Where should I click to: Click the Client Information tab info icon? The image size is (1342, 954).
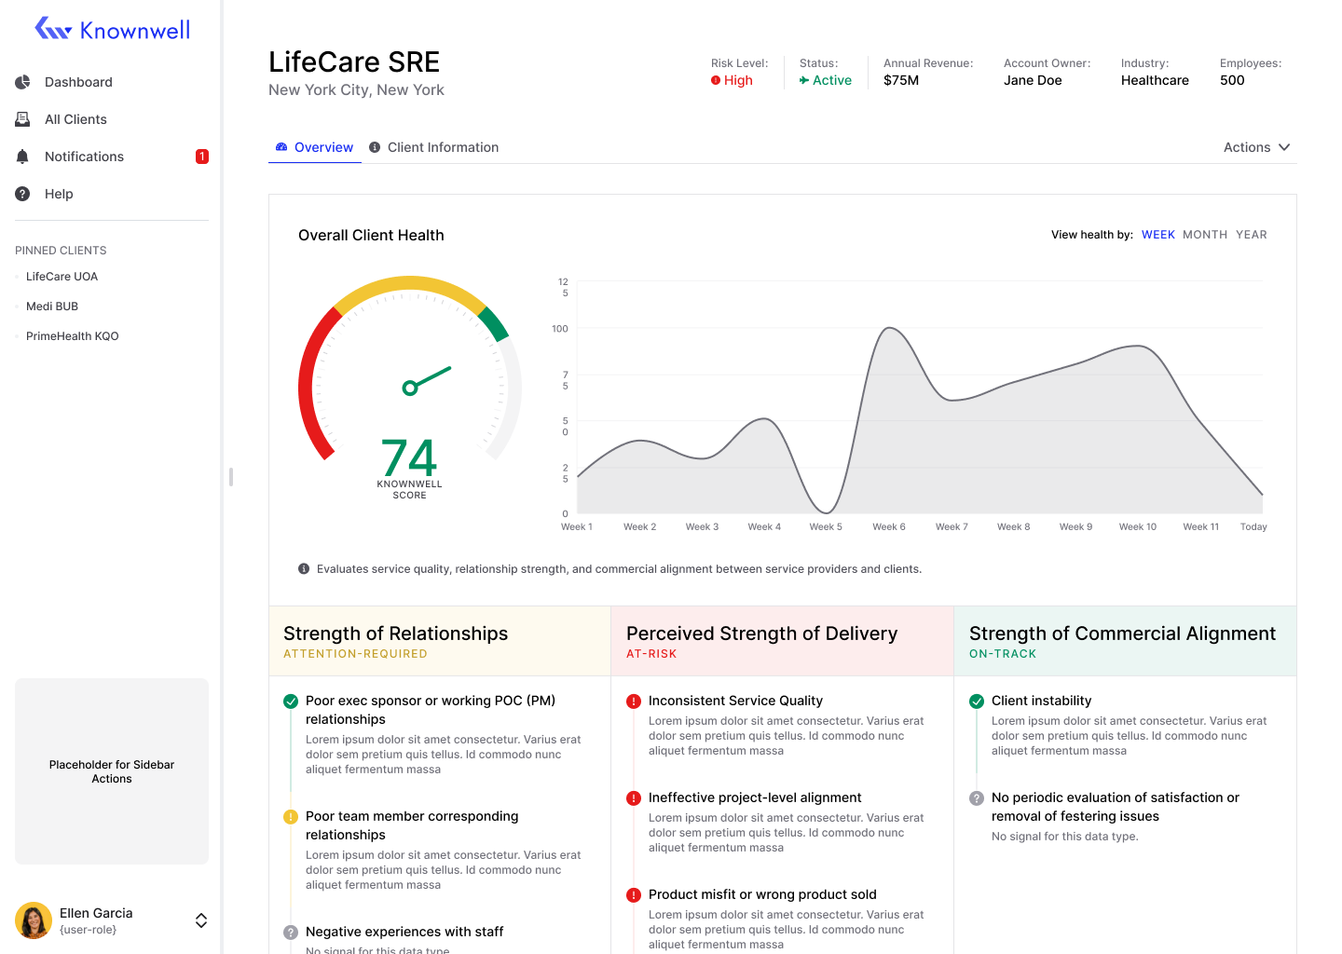[x=375, y=147]
